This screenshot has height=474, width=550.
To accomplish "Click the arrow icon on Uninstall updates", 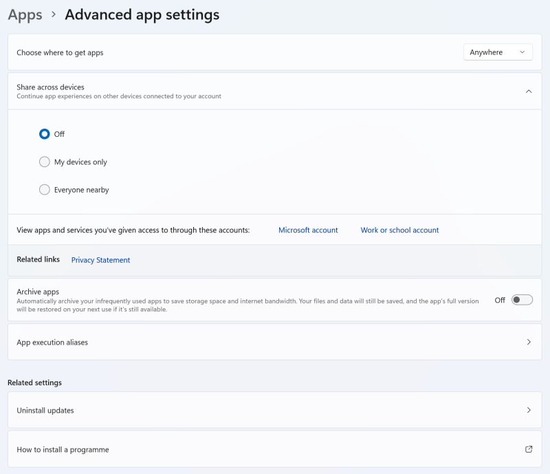I will [529, 409].
